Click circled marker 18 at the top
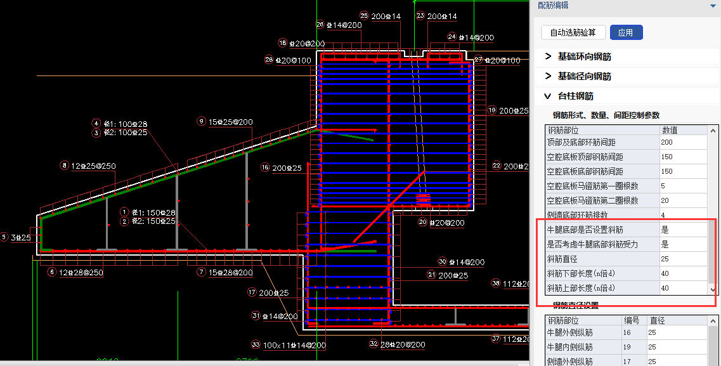The image size is (721, 366). 283,43
